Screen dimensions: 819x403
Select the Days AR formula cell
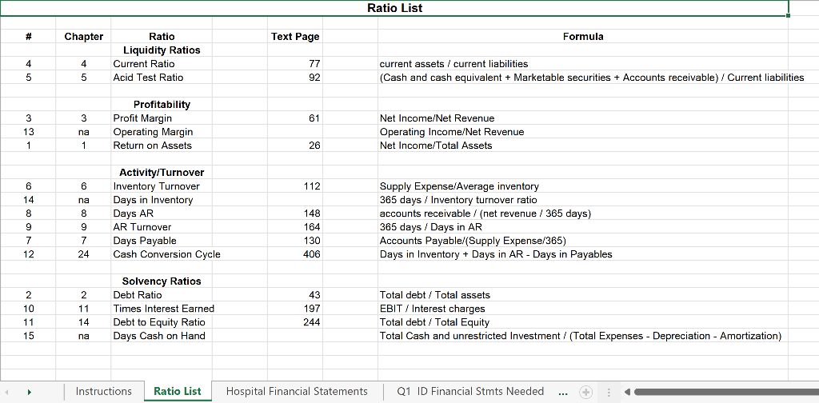pos(583,213)
